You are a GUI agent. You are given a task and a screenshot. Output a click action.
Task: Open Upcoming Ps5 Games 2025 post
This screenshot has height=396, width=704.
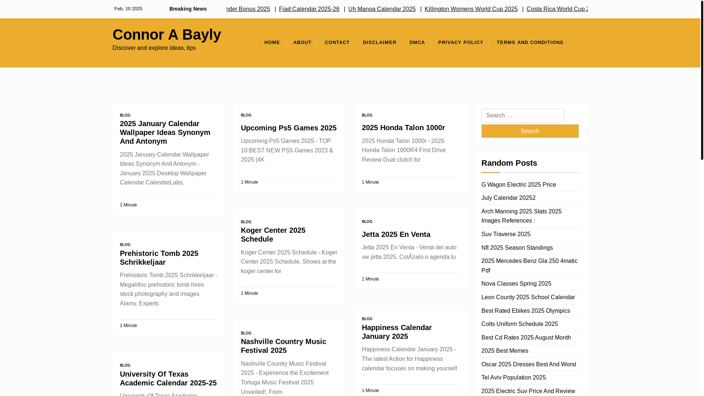289,128
